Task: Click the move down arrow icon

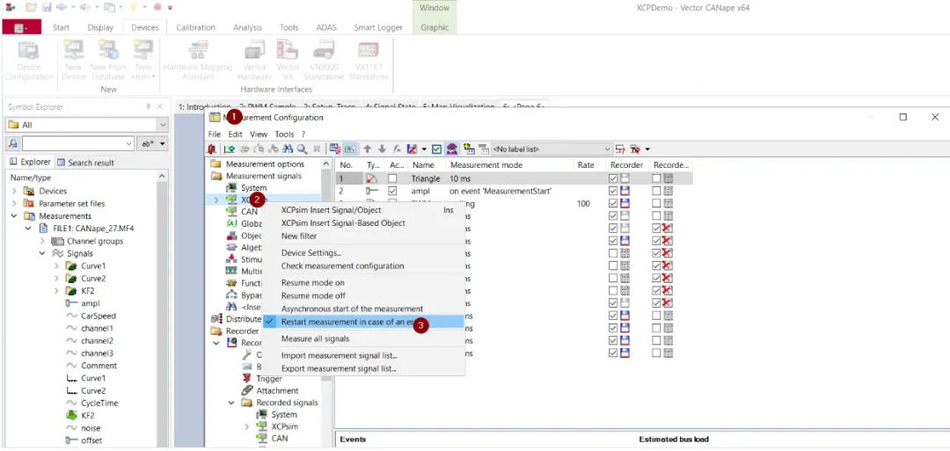Action: (383, 149)
